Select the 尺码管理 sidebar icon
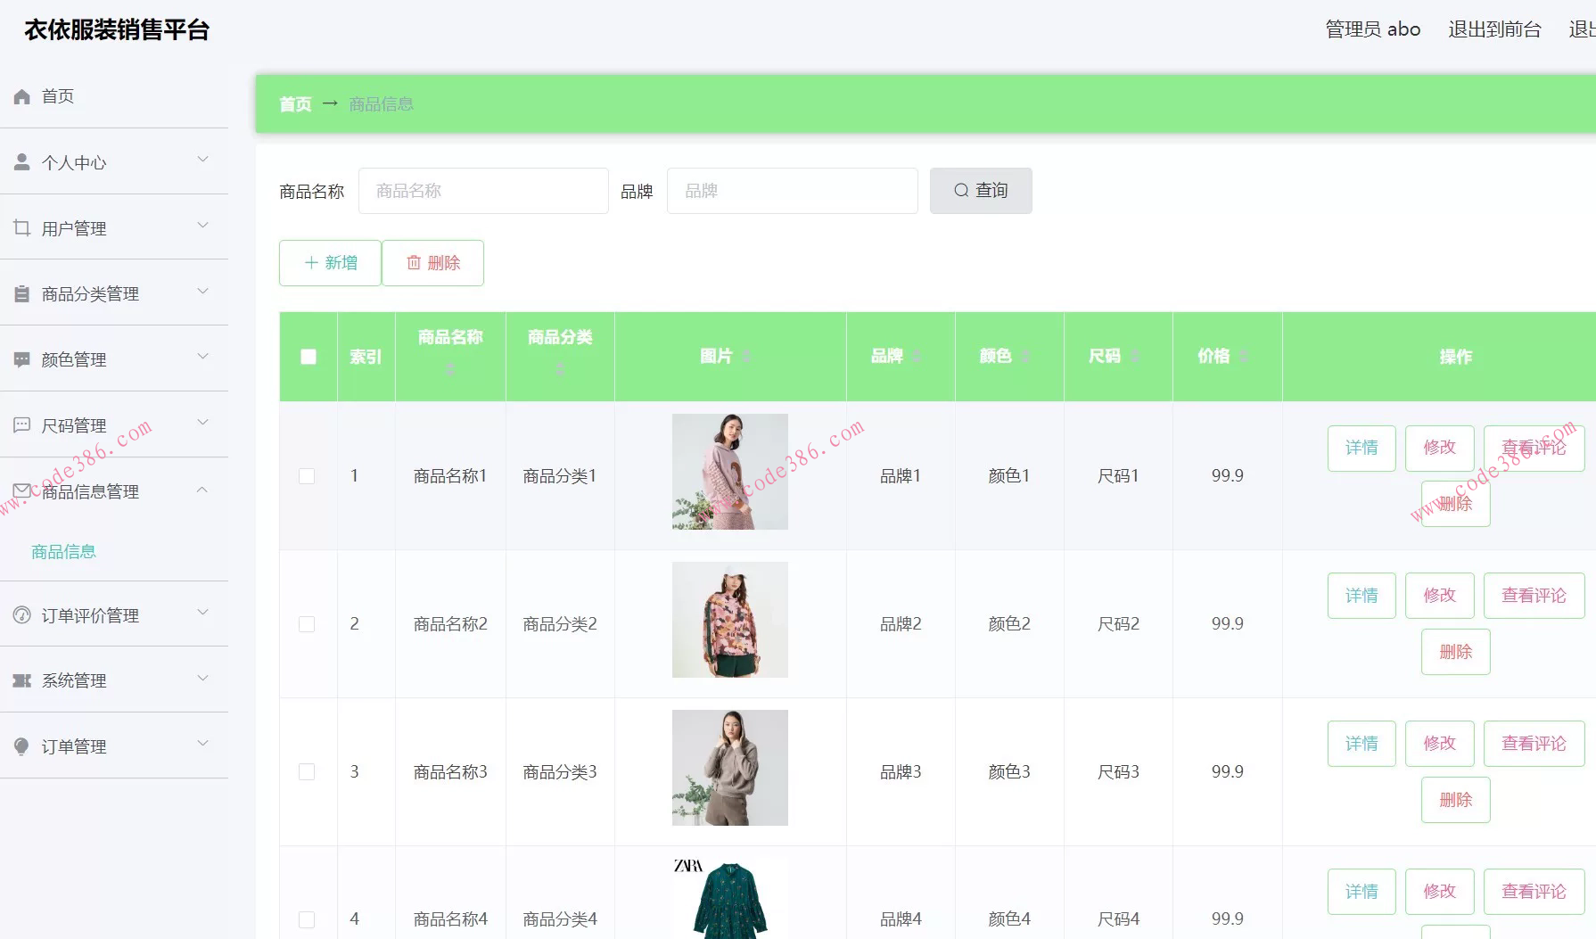 (21, 425)
